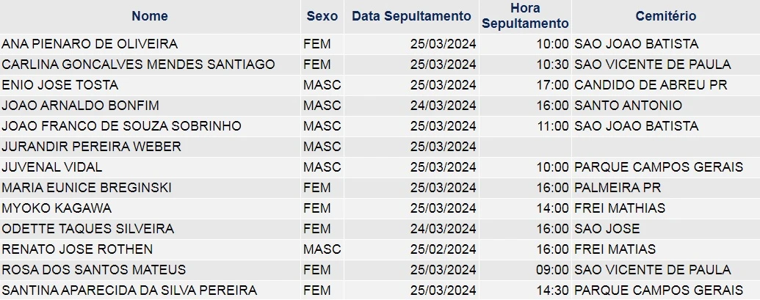Click the 25/02/2024 burial date cell

click(x=443, y=249)
